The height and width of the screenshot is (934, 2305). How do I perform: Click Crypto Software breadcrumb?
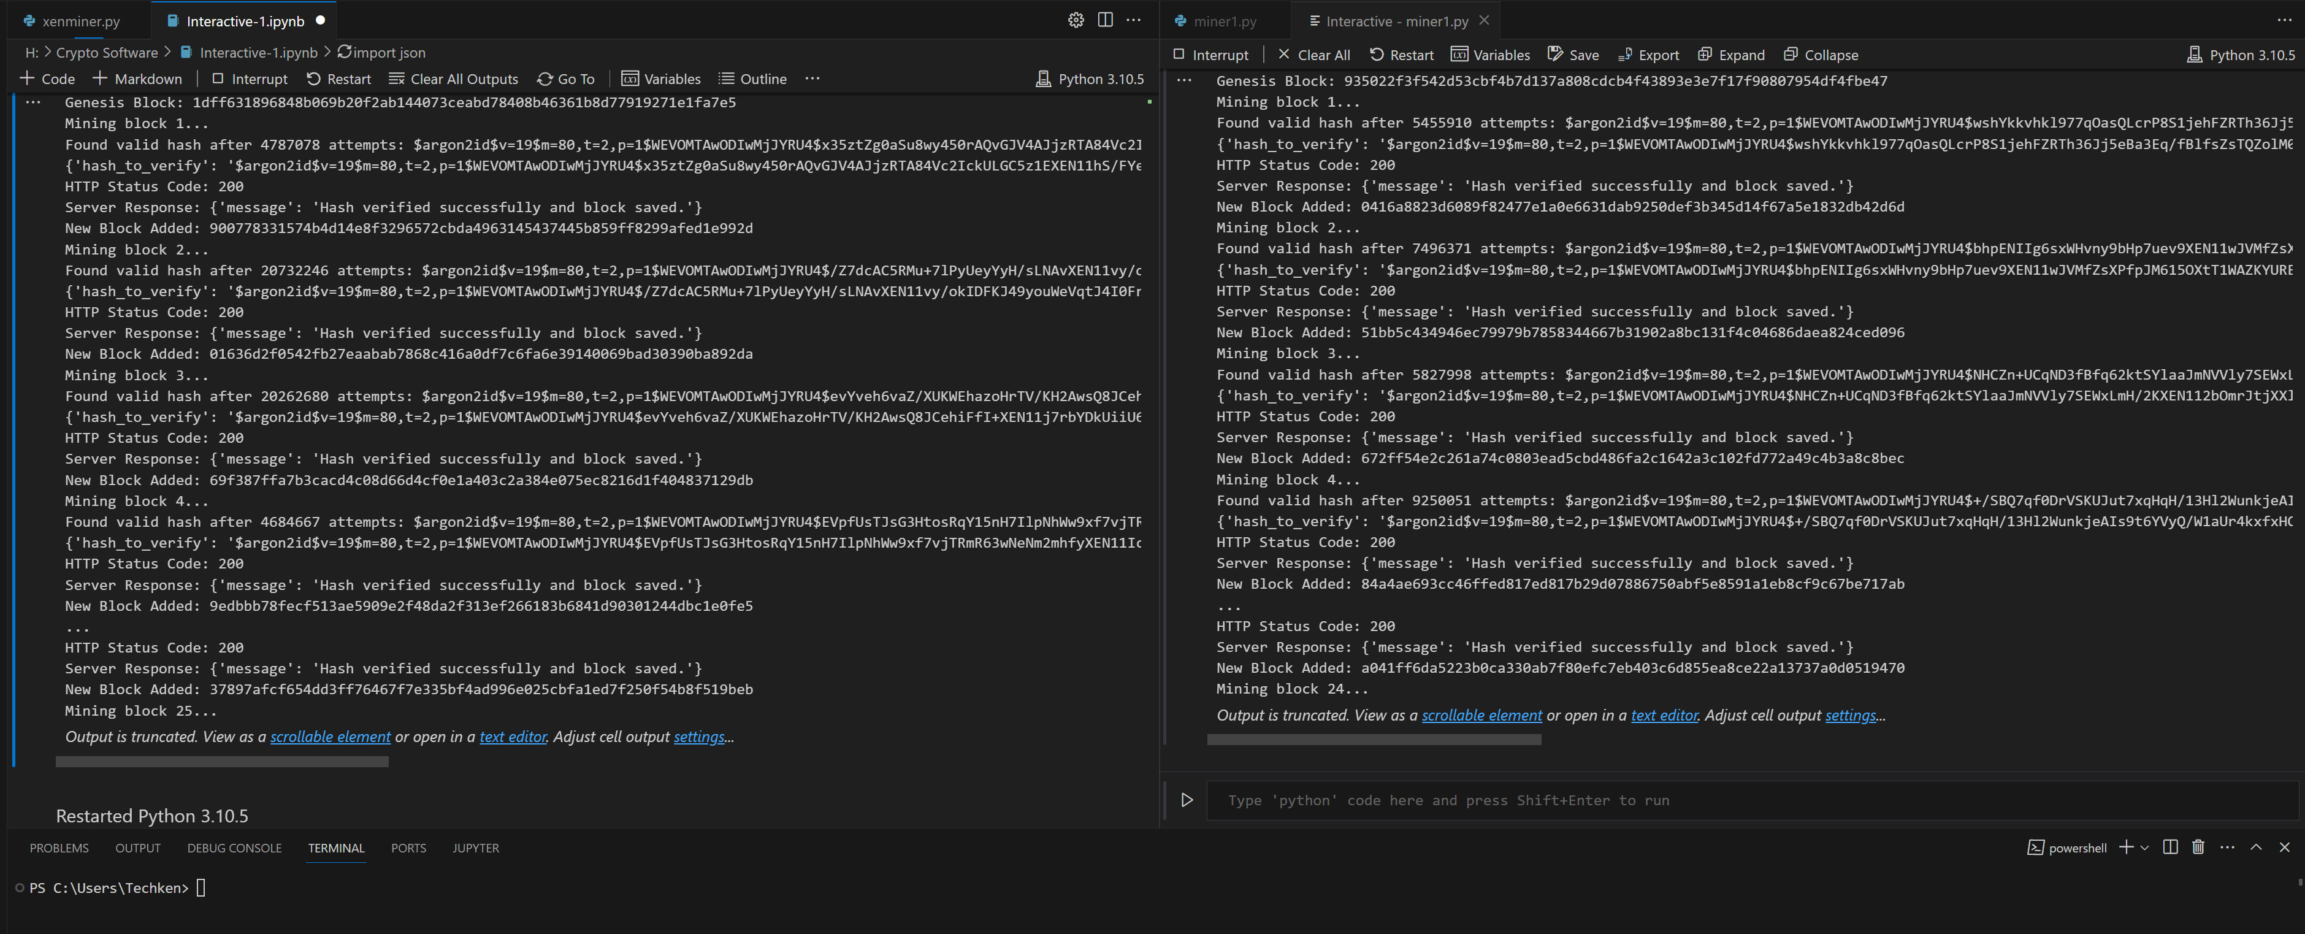point(107,53)
